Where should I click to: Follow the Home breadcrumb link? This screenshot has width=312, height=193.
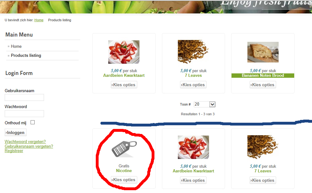[x=39, y=20]
